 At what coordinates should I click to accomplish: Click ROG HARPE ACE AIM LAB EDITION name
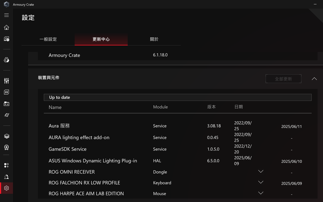tap(86, 194)
